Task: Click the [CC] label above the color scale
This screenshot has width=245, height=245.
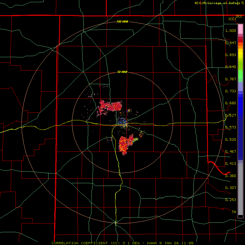Action: click(x=232, y=19)
